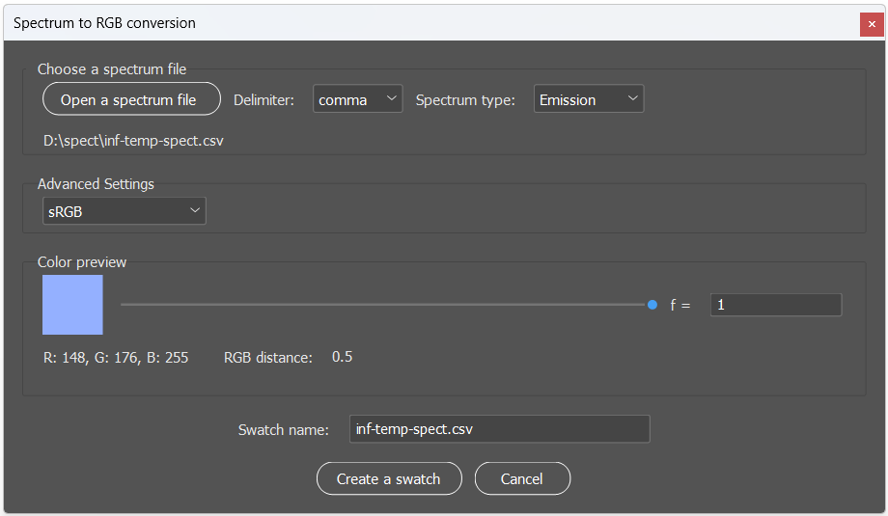Viewport: 888px width, 516px height.
Task: Click the blue color preview swatch
Action: (72, 305)
